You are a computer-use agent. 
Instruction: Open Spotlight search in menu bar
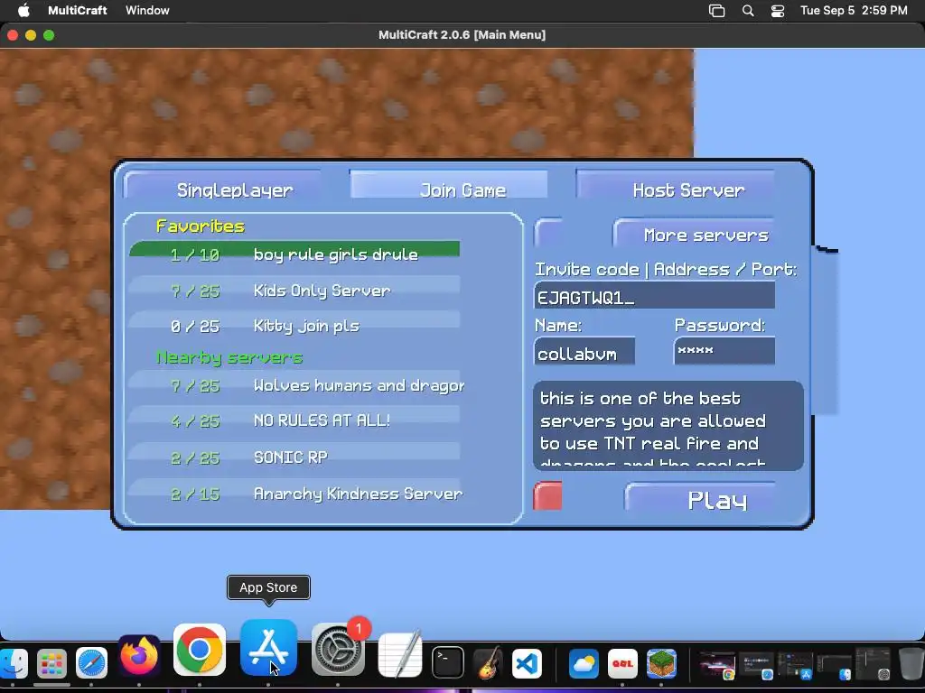click(x=747, y=11)
